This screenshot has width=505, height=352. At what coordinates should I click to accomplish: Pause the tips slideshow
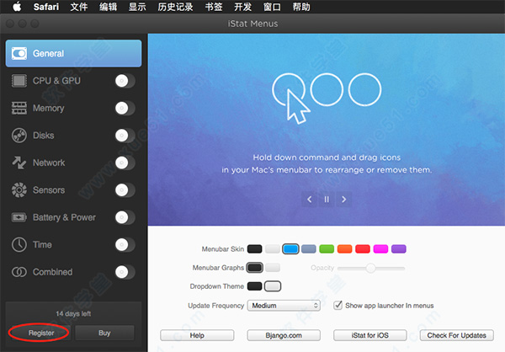(327, 200)
